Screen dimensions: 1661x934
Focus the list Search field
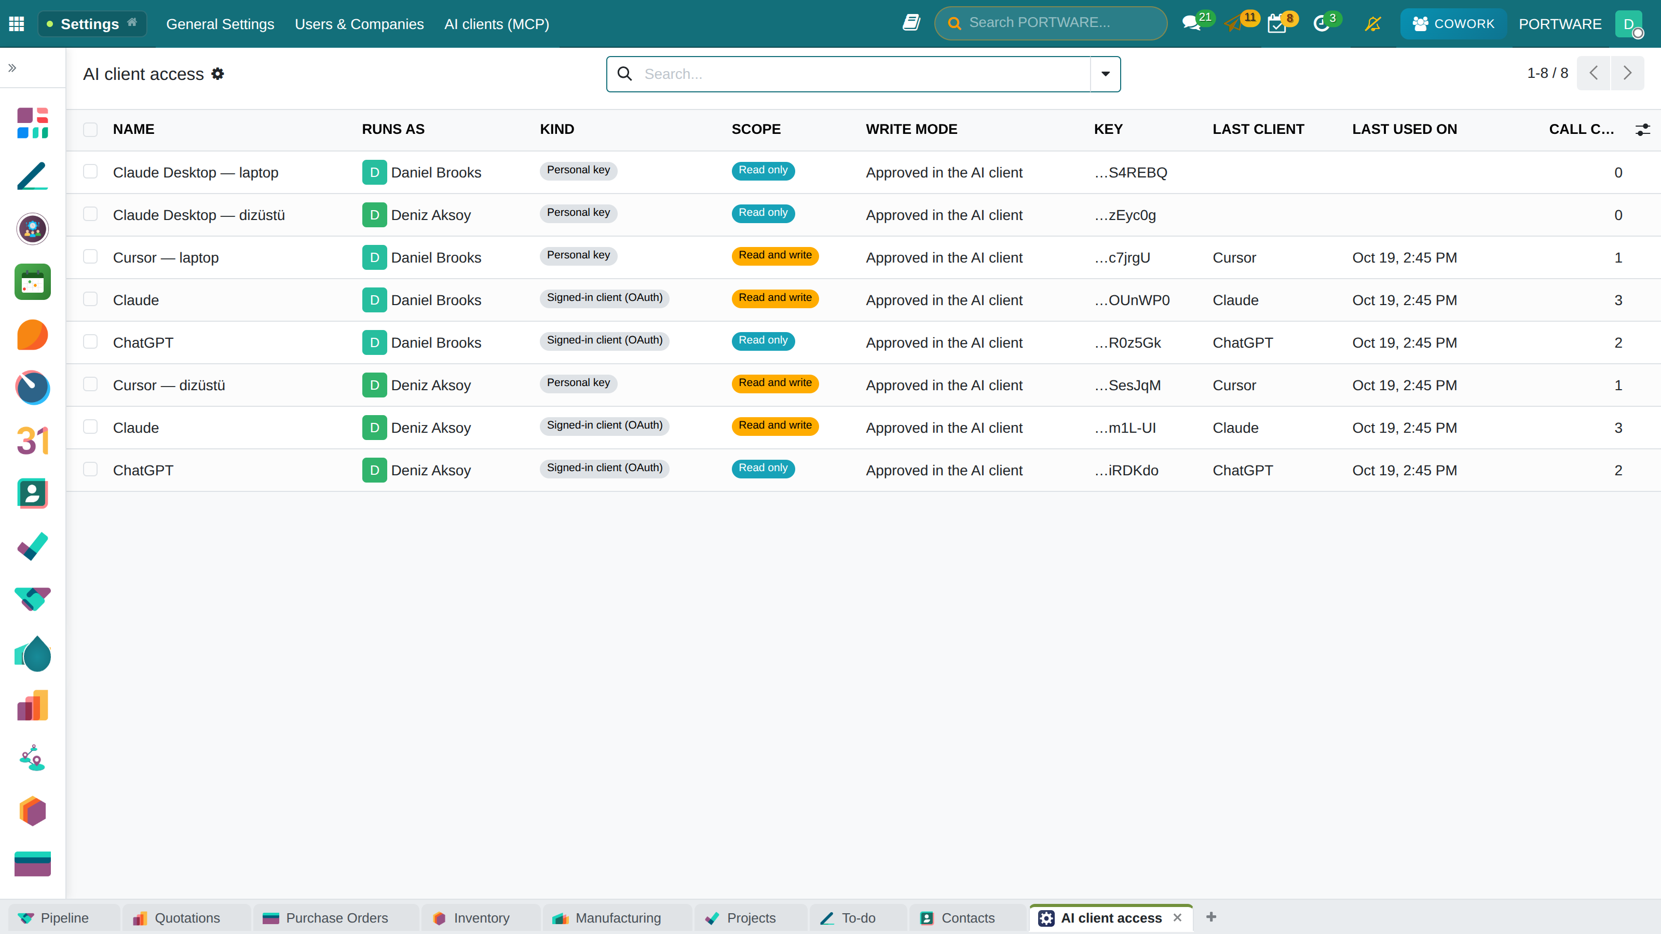point(864,74)
